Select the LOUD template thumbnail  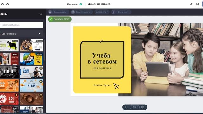[x=9, y=72]
